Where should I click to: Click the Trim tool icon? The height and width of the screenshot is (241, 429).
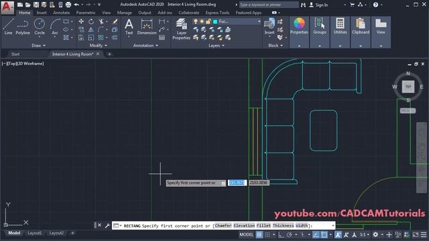[101, 21]
